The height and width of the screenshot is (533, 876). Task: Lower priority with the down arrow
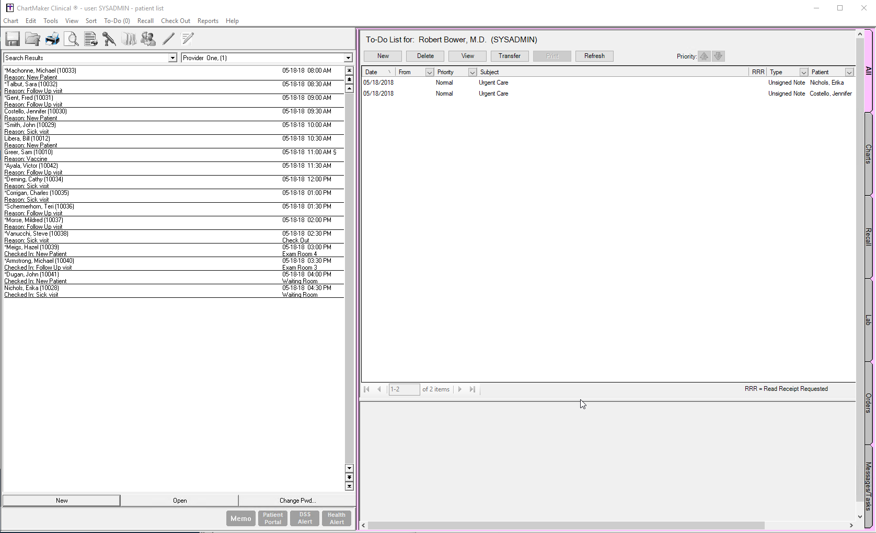719,56
